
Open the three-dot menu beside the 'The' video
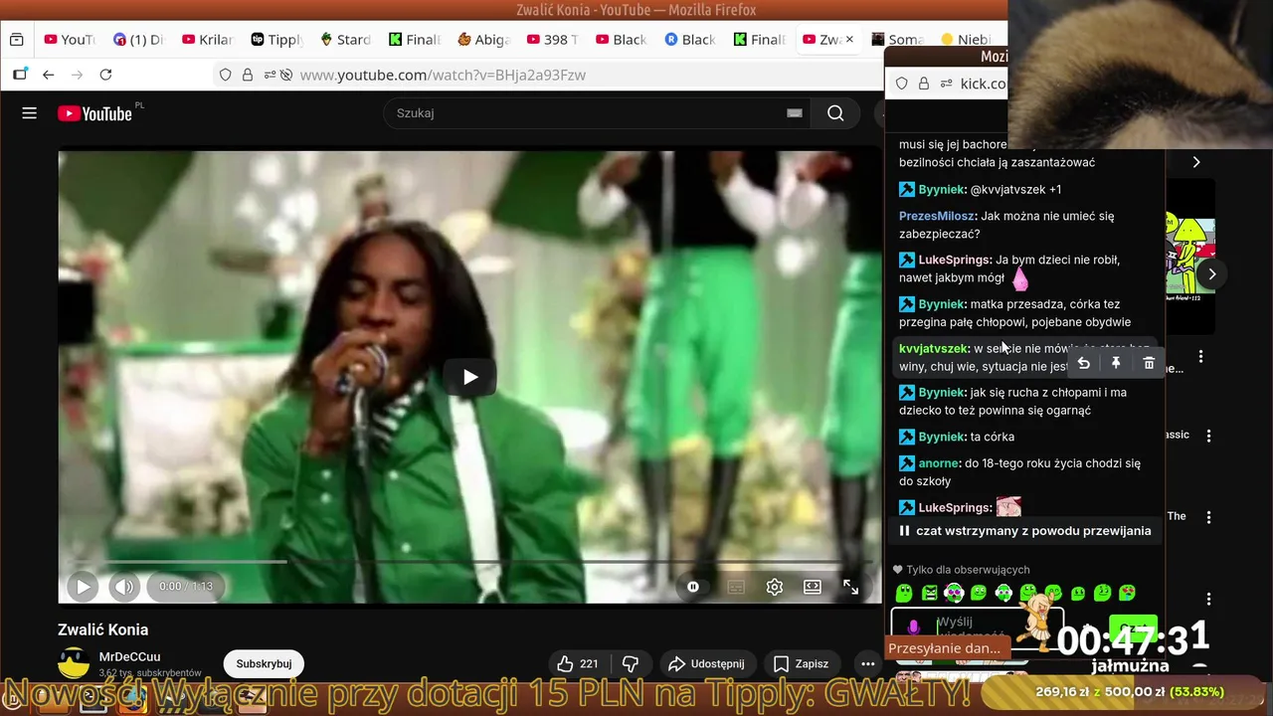pyautogui.click(x=1208, y=517)
